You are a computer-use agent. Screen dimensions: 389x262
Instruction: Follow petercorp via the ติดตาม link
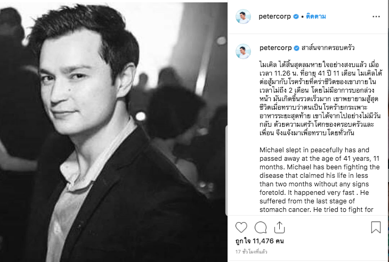pyautogui.click(x=316, y=17)
